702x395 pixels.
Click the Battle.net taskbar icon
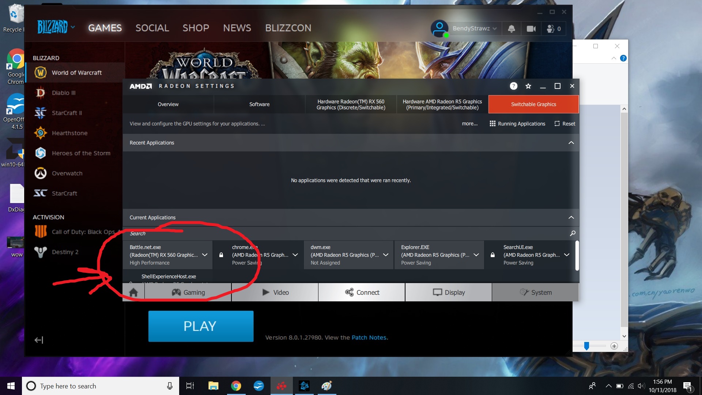pyautogui.click(x=304, y=386)
